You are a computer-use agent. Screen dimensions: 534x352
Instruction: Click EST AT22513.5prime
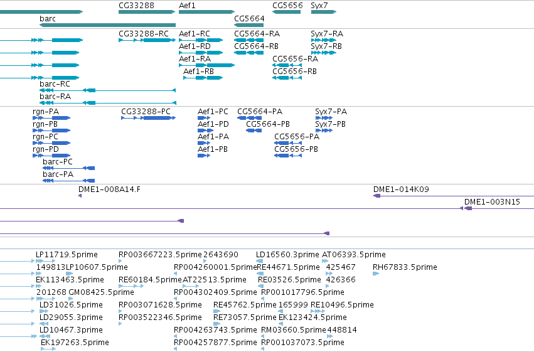191,286
